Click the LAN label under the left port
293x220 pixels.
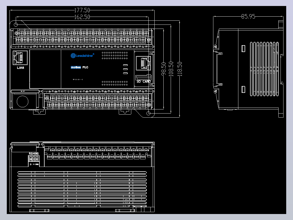tap(20, 68)
